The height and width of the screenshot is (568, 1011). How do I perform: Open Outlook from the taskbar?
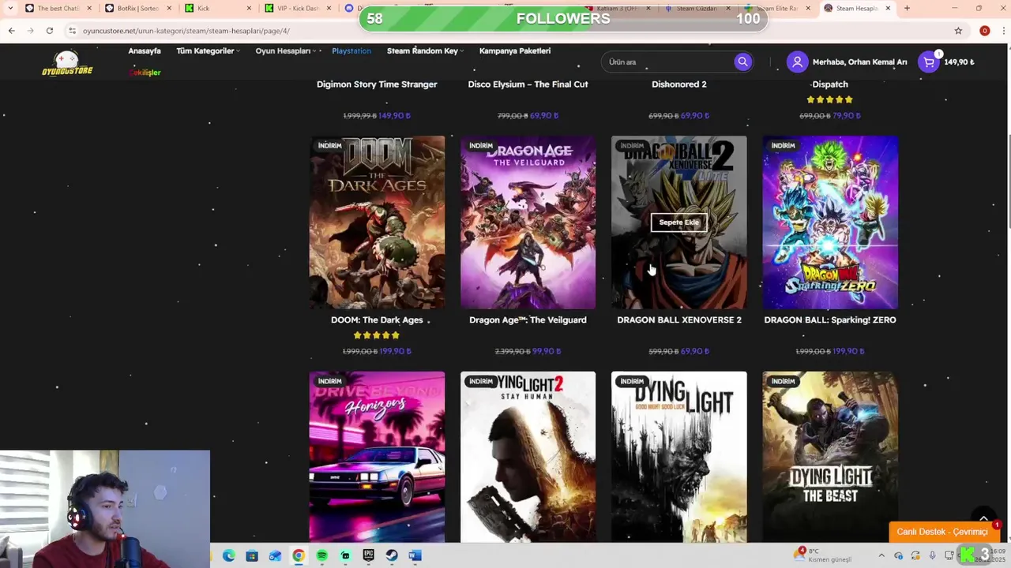275,555
